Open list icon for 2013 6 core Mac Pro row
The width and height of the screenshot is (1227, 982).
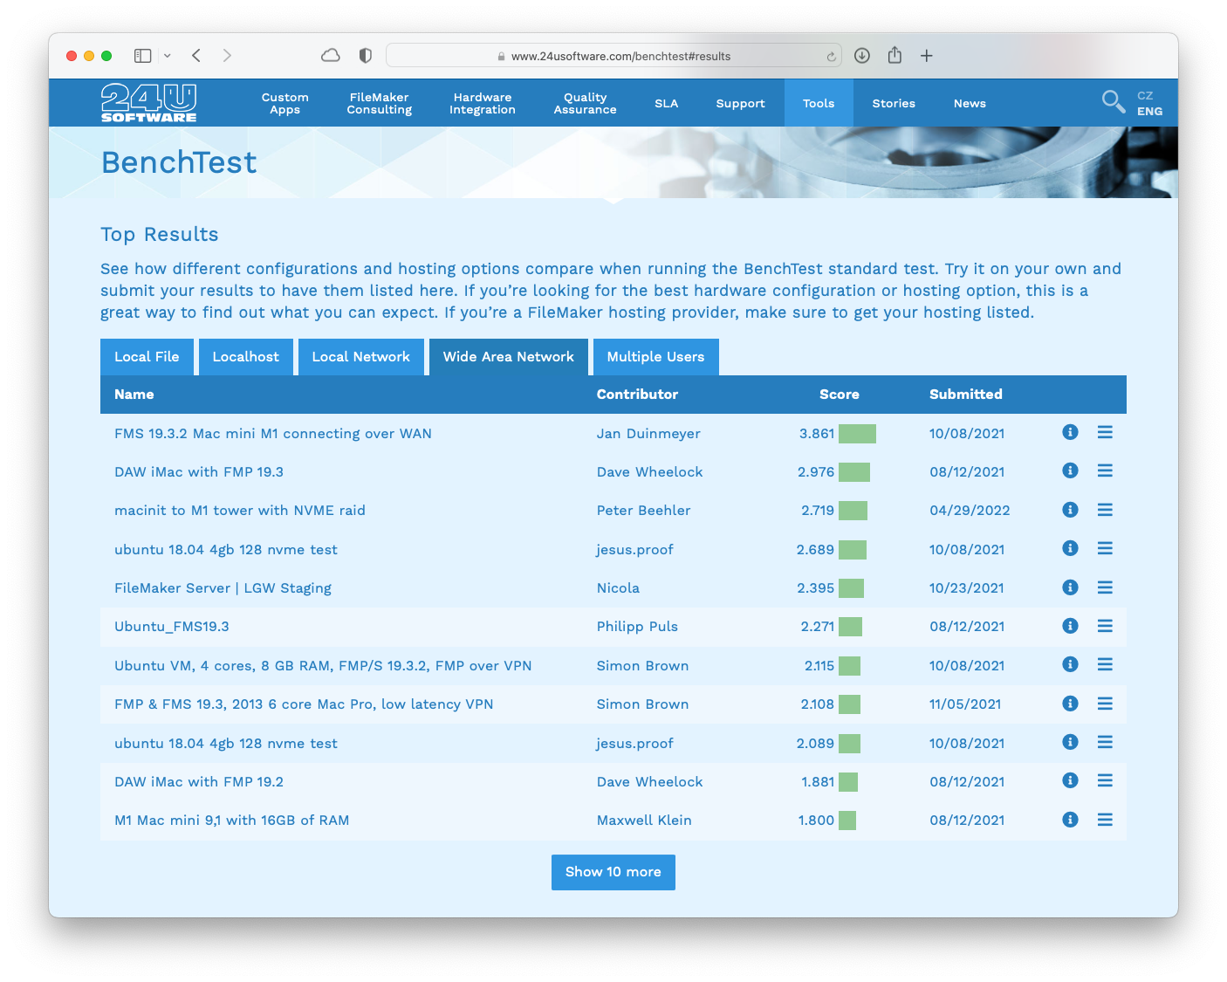pos(1105,704)
